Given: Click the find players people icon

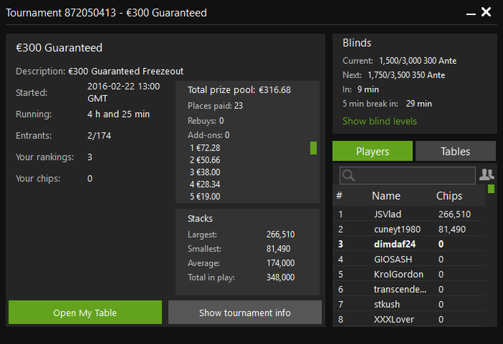Looking at the screenshot, I should pos(486,174).
